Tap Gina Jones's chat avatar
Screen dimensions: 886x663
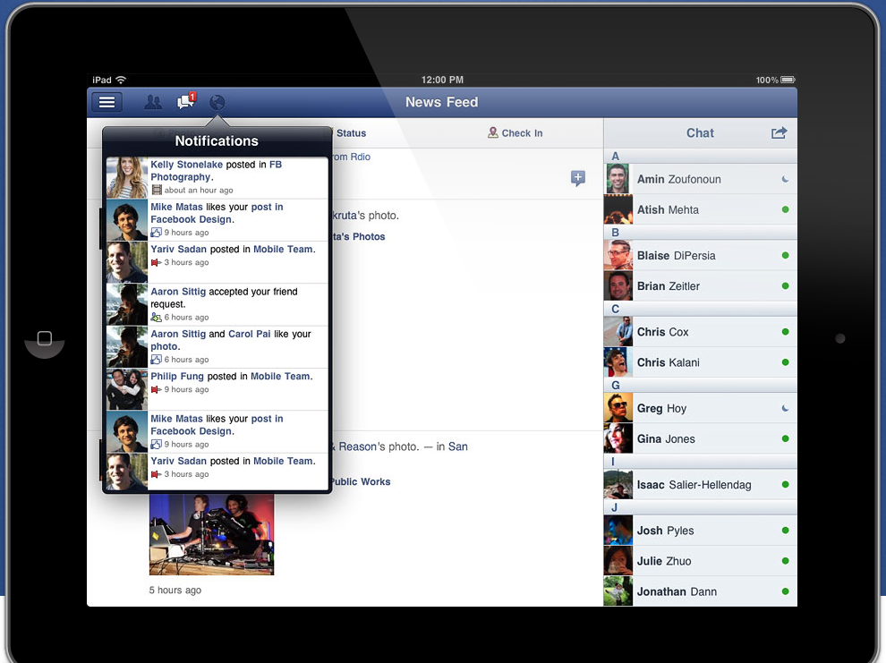(x=618, y=438)
